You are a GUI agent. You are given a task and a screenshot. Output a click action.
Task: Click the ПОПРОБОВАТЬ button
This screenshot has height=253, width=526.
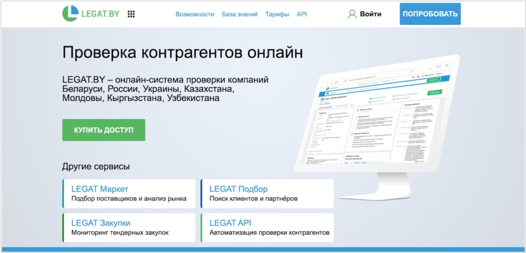pos(430,14)
